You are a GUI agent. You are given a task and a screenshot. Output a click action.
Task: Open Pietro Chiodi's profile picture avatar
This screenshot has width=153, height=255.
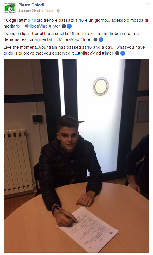(10, 8)
